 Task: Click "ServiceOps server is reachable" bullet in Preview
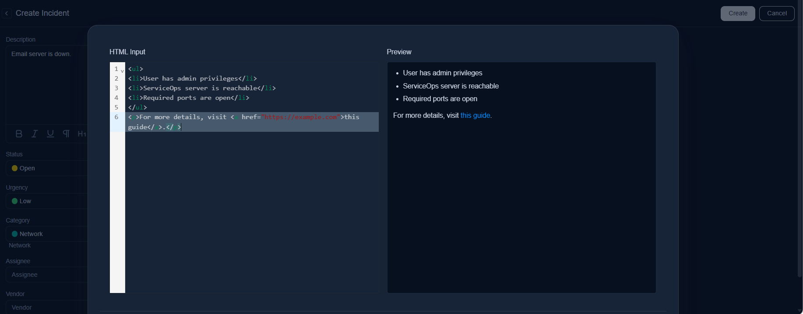click(451, 86)
